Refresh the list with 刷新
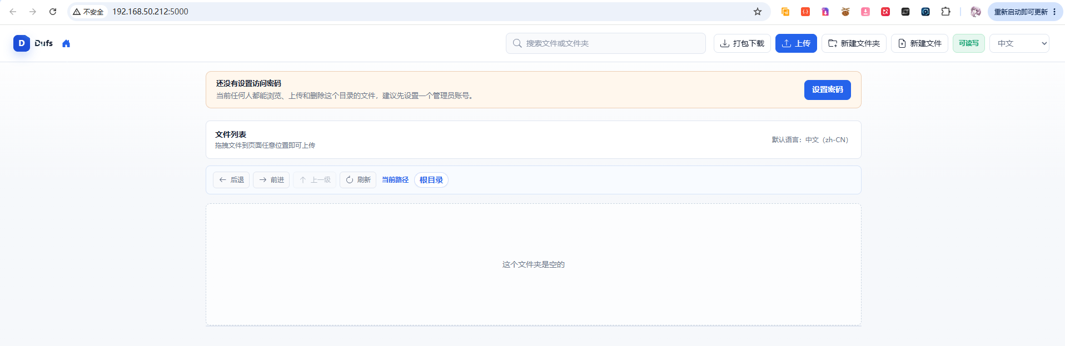Image resolution: width=1065 pixels, height=346 pixels. click(358, 180)
